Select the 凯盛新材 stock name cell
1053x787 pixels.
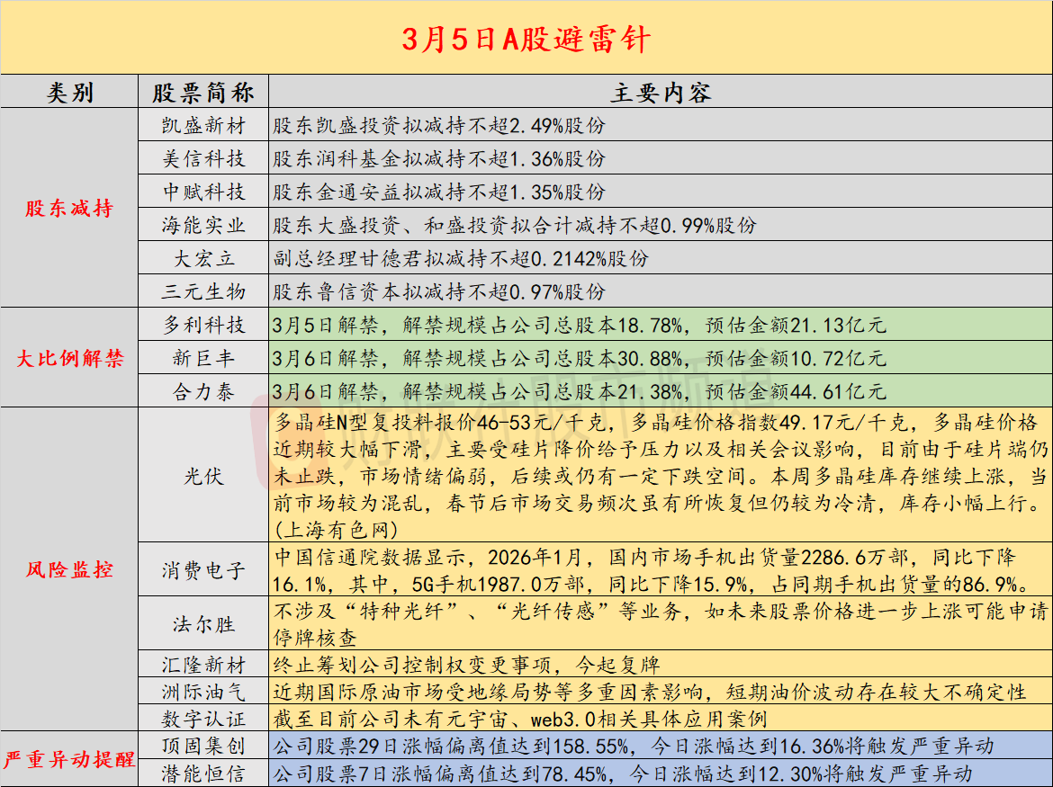[x=202, y=125]
